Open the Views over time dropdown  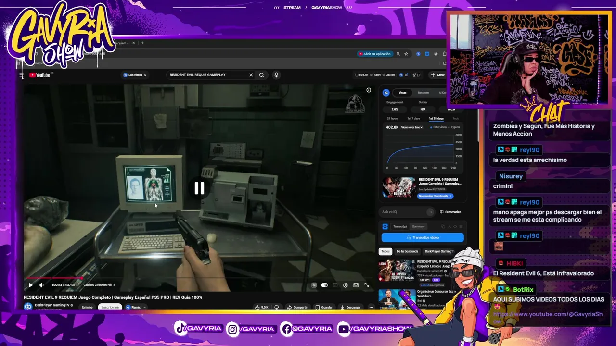[412, 127]
